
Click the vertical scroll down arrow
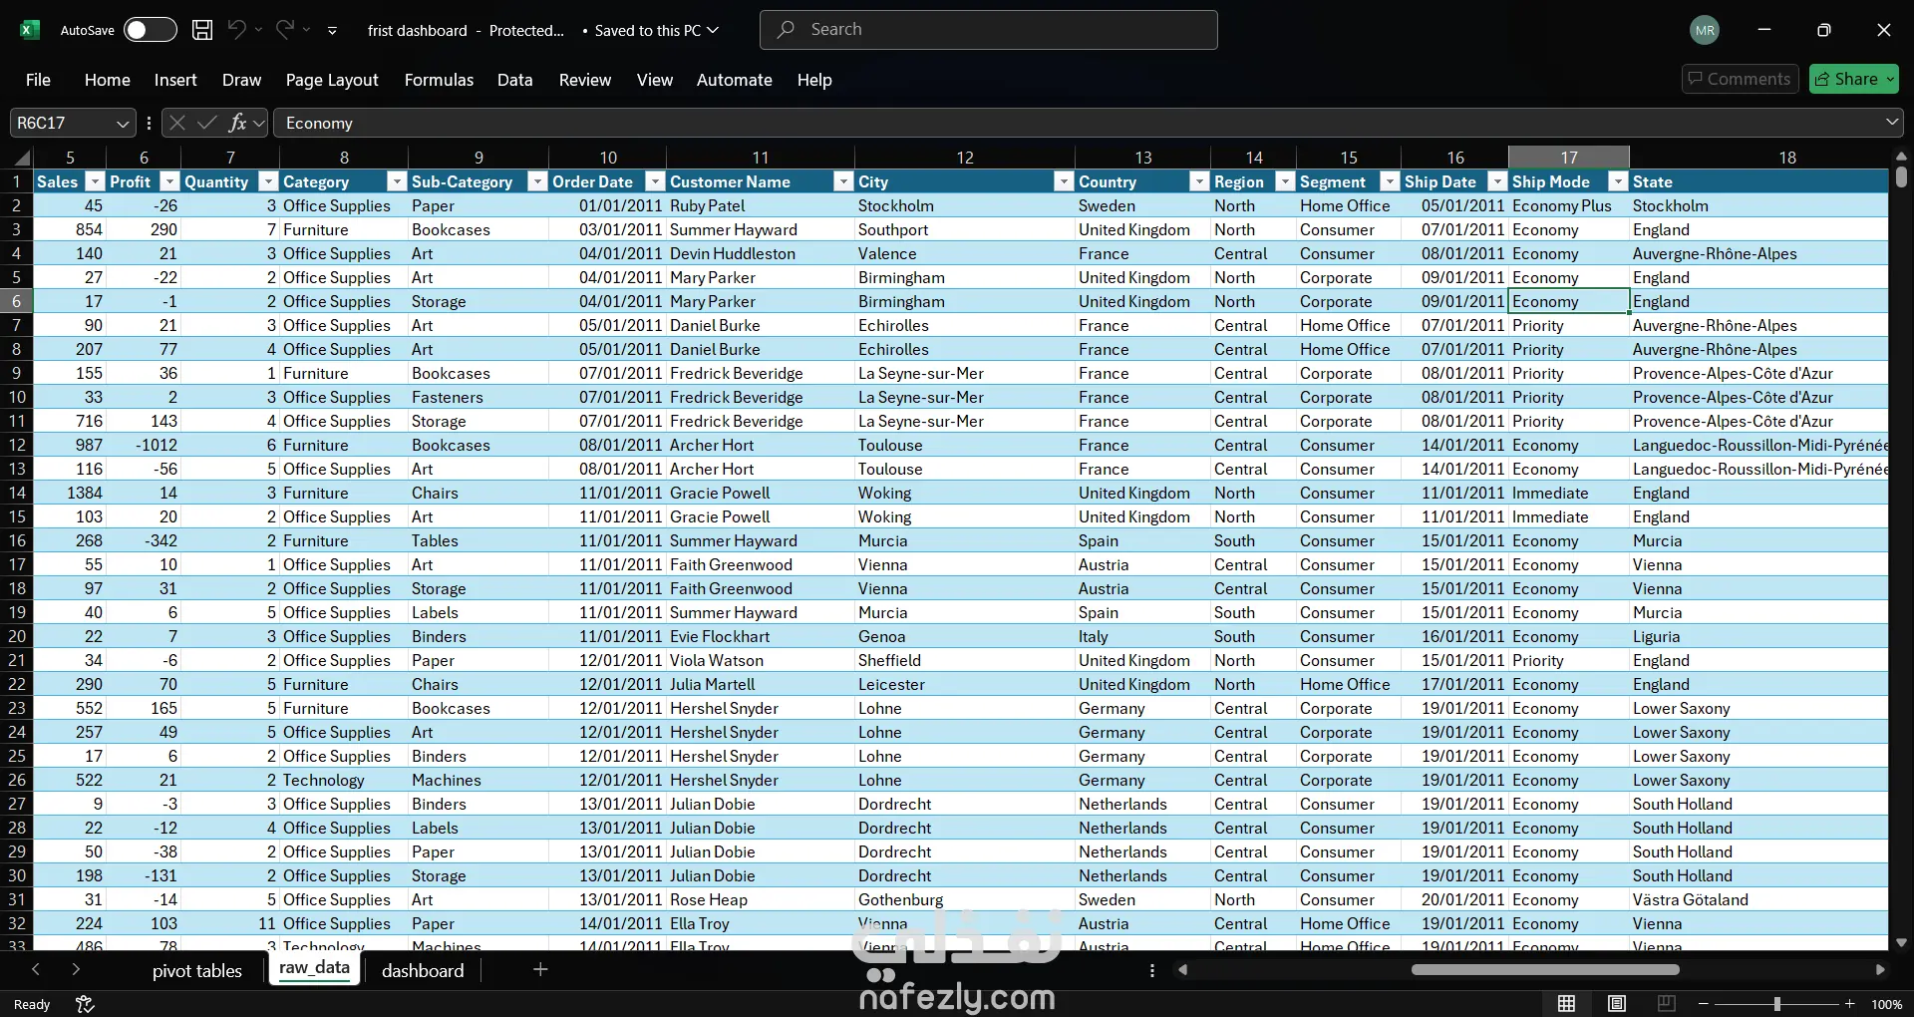point(1901,942)
